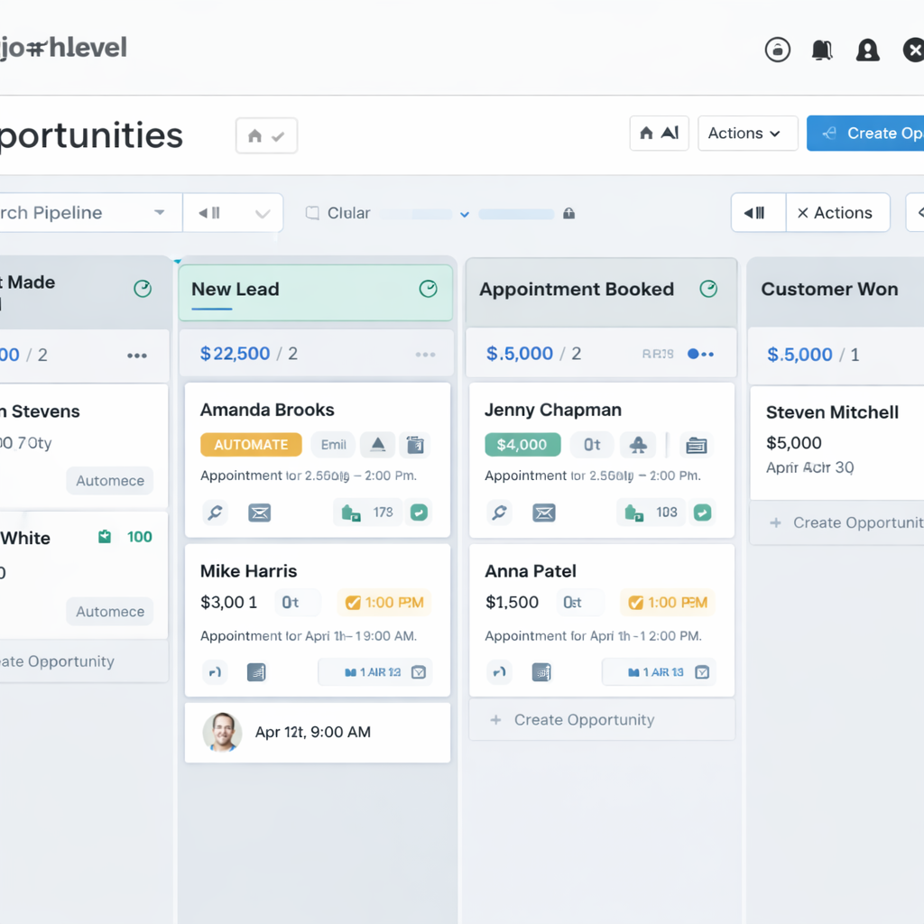
Task: Click the blue progress slider in filter bar
Action: coord(516,215)
